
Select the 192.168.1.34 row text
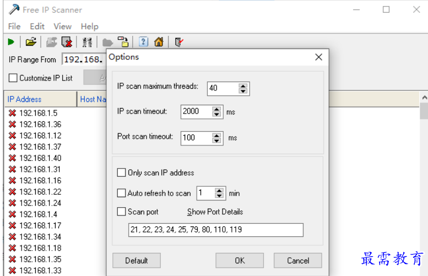tap(40, 237)
